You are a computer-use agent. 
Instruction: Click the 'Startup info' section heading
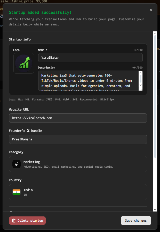[x=20, y=39]
